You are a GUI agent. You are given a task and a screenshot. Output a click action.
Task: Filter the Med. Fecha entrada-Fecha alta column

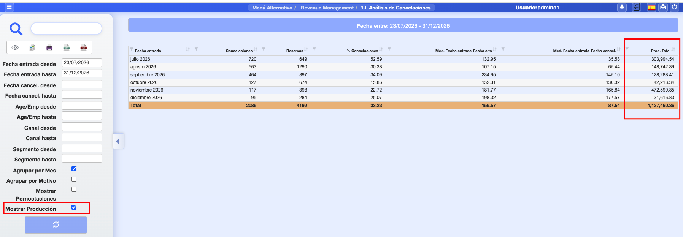[389, 49]
